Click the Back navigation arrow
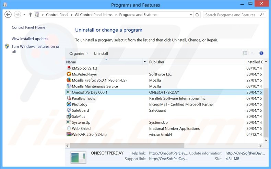 (8, 14)
